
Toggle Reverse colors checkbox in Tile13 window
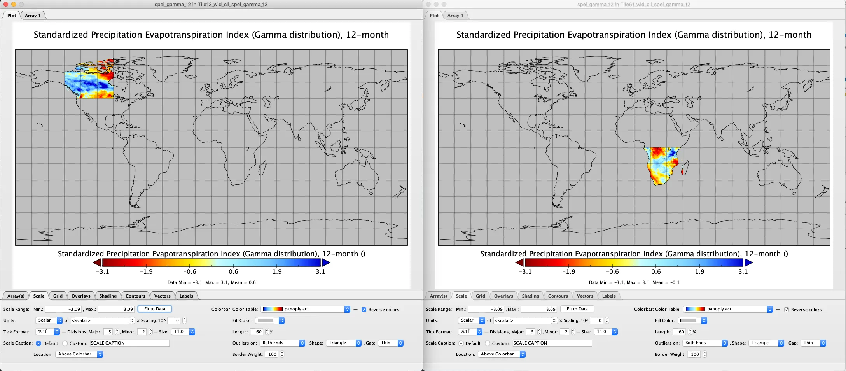[364, 310]
